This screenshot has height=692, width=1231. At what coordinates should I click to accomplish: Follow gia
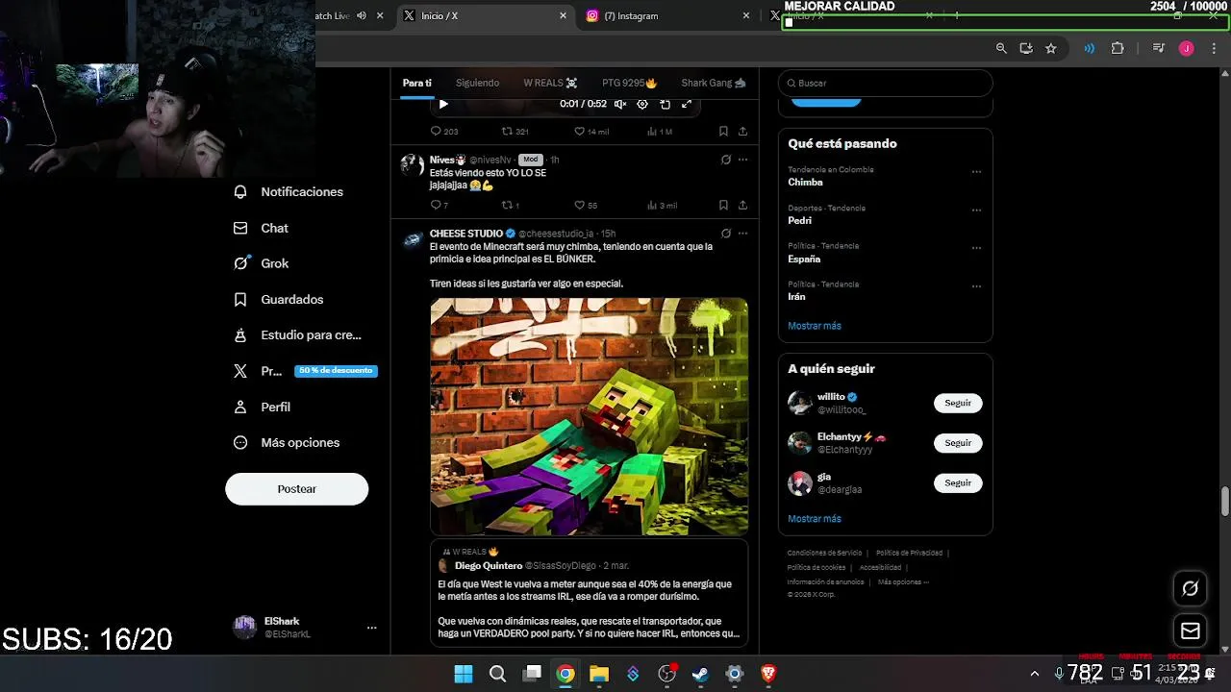click(x=958, y=482)
